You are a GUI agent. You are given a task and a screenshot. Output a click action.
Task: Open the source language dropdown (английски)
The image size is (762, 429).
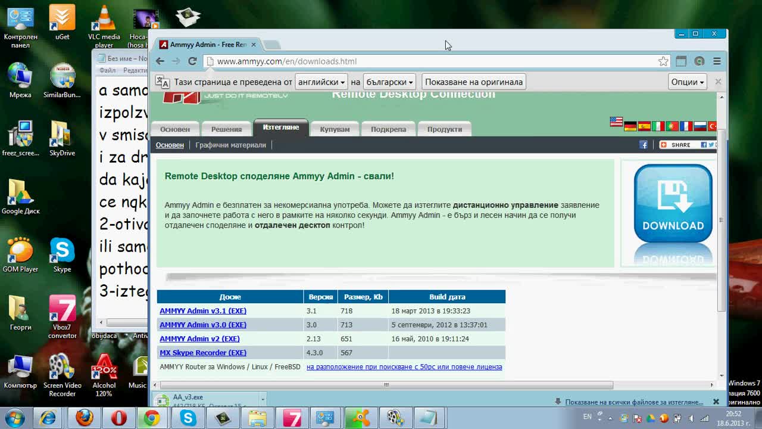(321, 82)
